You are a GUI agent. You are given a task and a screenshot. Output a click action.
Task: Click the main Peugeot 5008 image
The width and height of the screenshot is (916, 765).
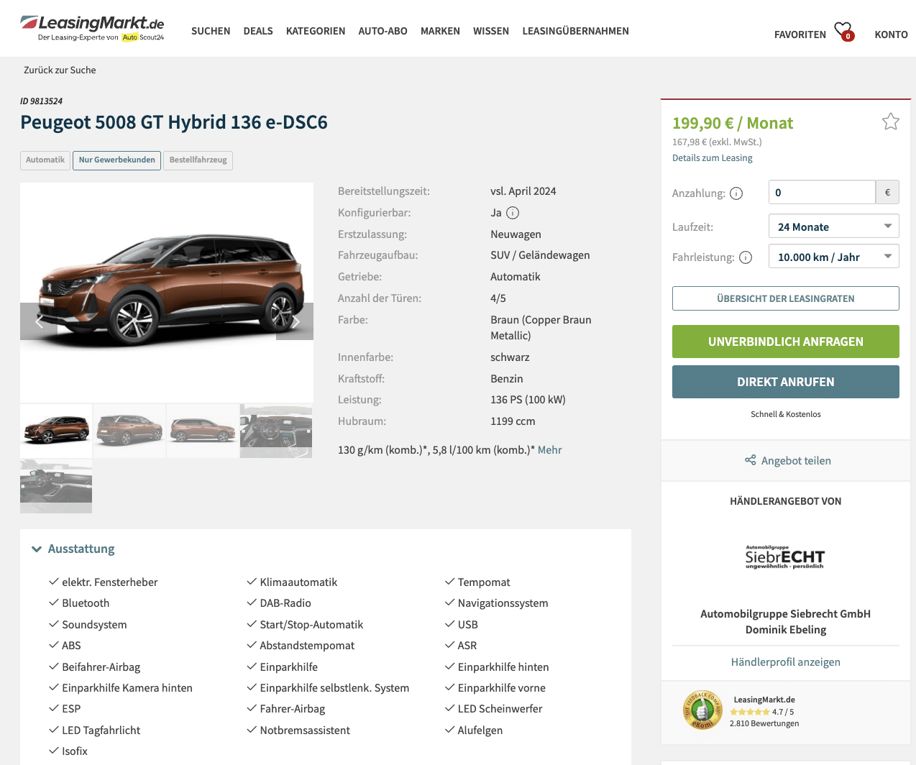pos(167,293)
